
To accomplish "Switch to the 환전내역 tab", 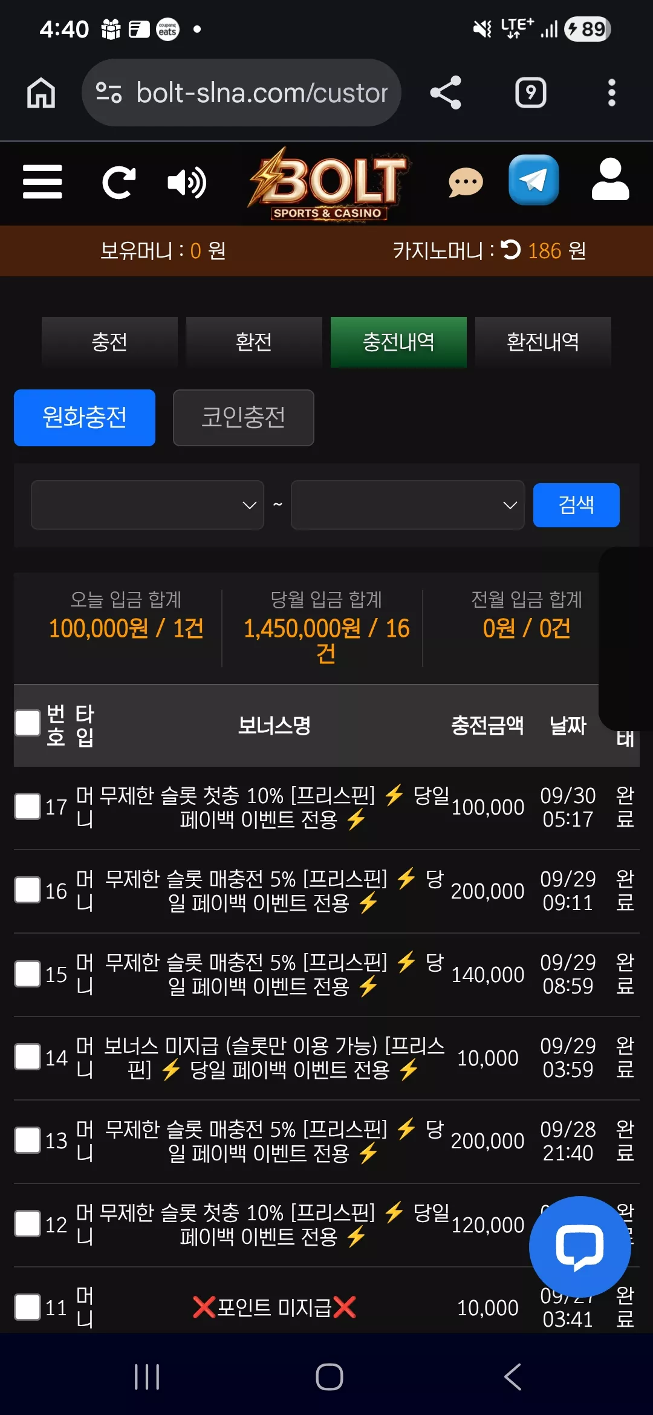I will [543, 342].
